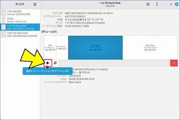Click the drive power off icon
180x120 pixels.
click(148, 4)
